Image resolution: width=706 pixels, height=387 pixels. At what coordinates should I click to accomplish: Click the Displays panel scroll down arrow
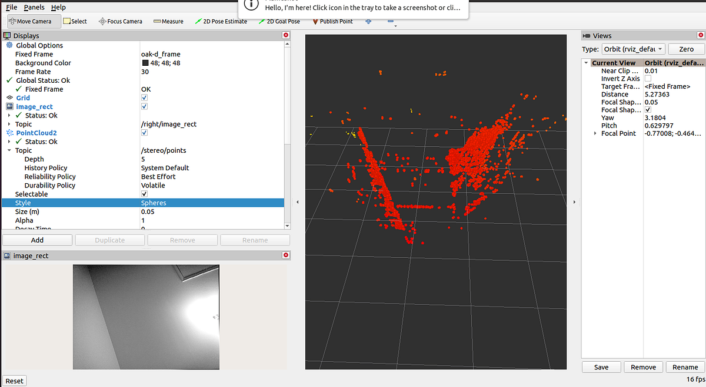[x=287, y=226]
